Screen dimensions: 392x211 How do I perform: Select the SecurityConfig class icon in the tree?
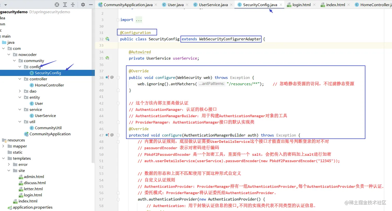click(32, 73)
